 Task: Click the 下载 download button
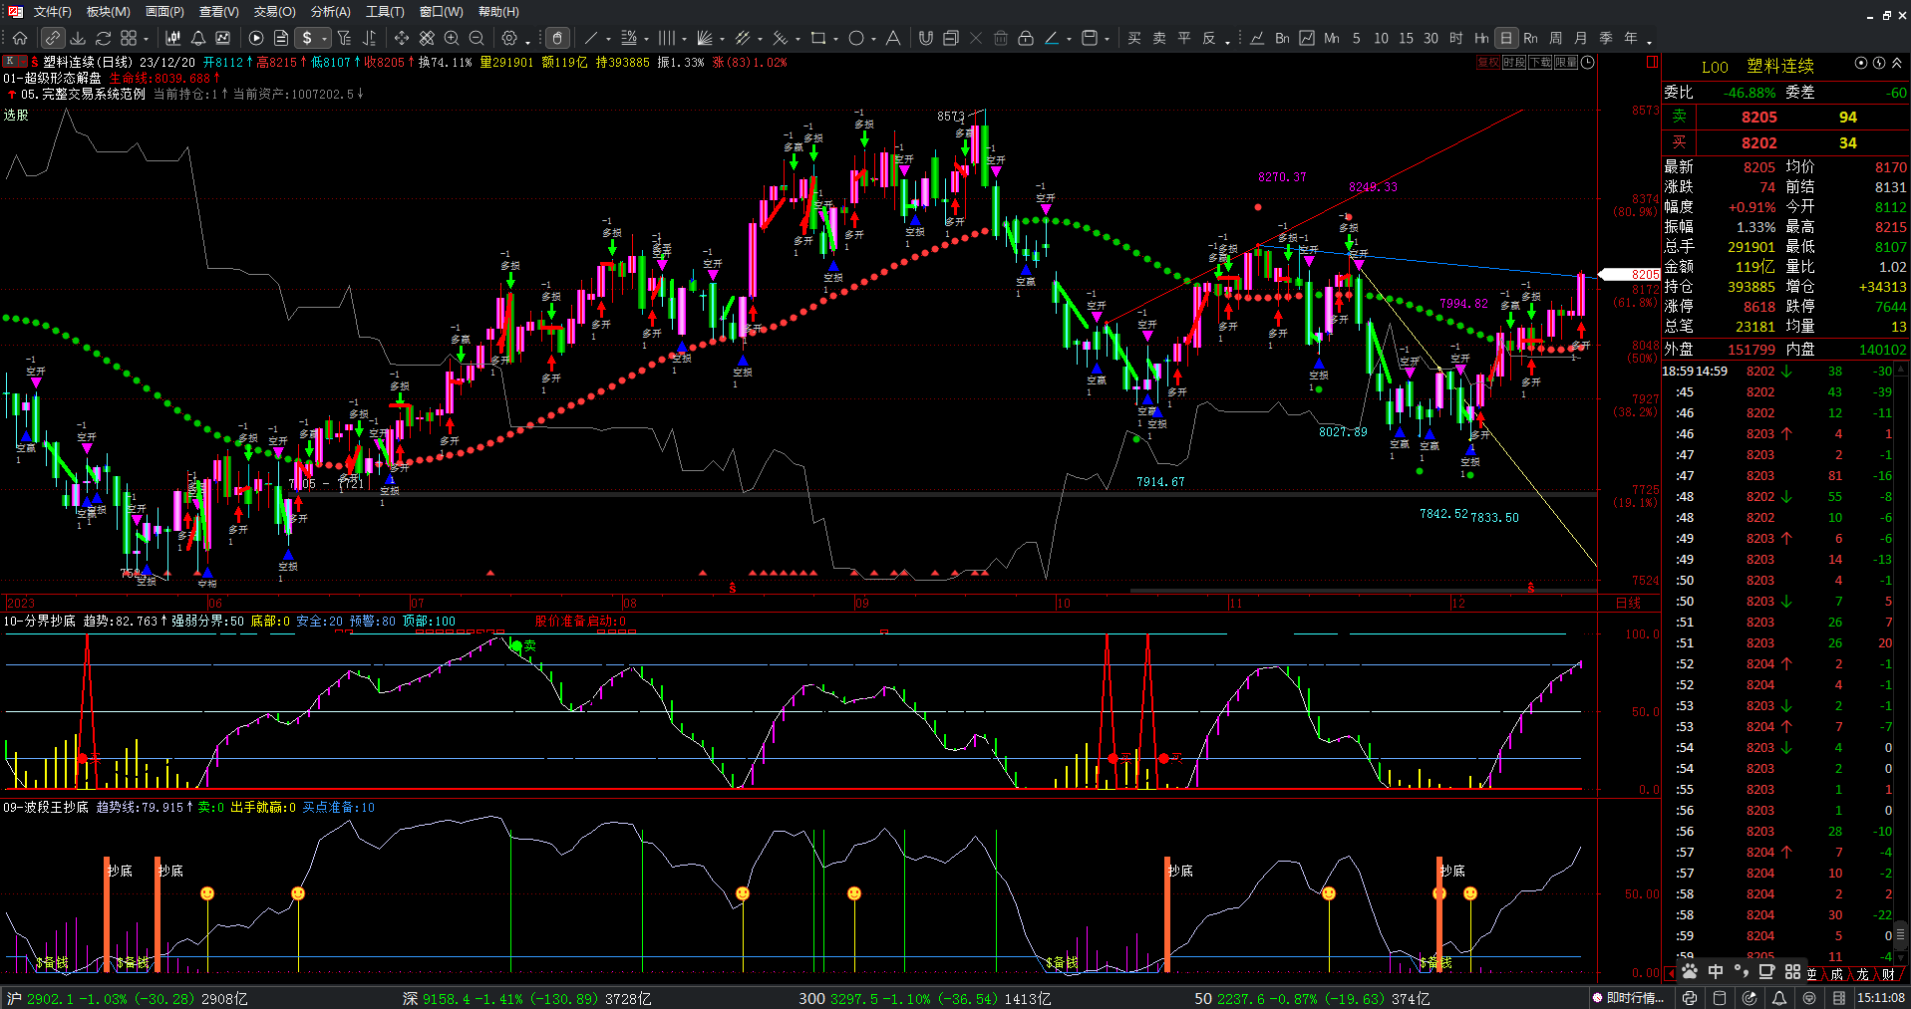1540,62
